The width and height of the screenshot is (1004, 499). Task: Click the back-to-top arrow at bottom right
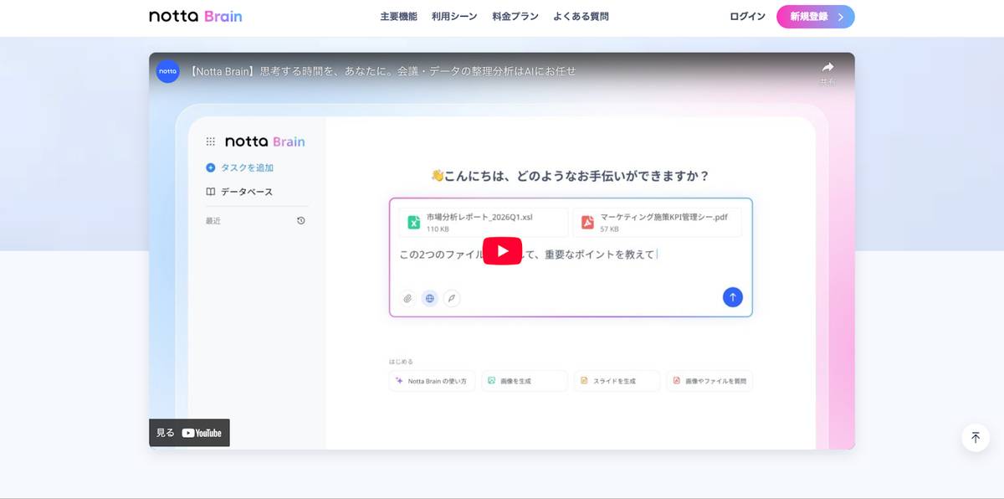975,436
